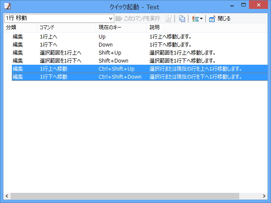Click the Ctrl+Shift+Down key cell

click(120, 77)
